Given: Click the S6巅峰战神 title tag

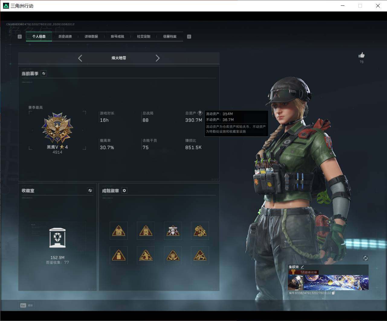Looking at the screenshot, I should pyautogui.click(x=304, y=272).
